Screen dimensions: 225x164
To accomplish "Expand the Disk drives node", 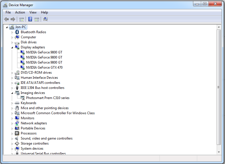I will click(x=12, y=42).
